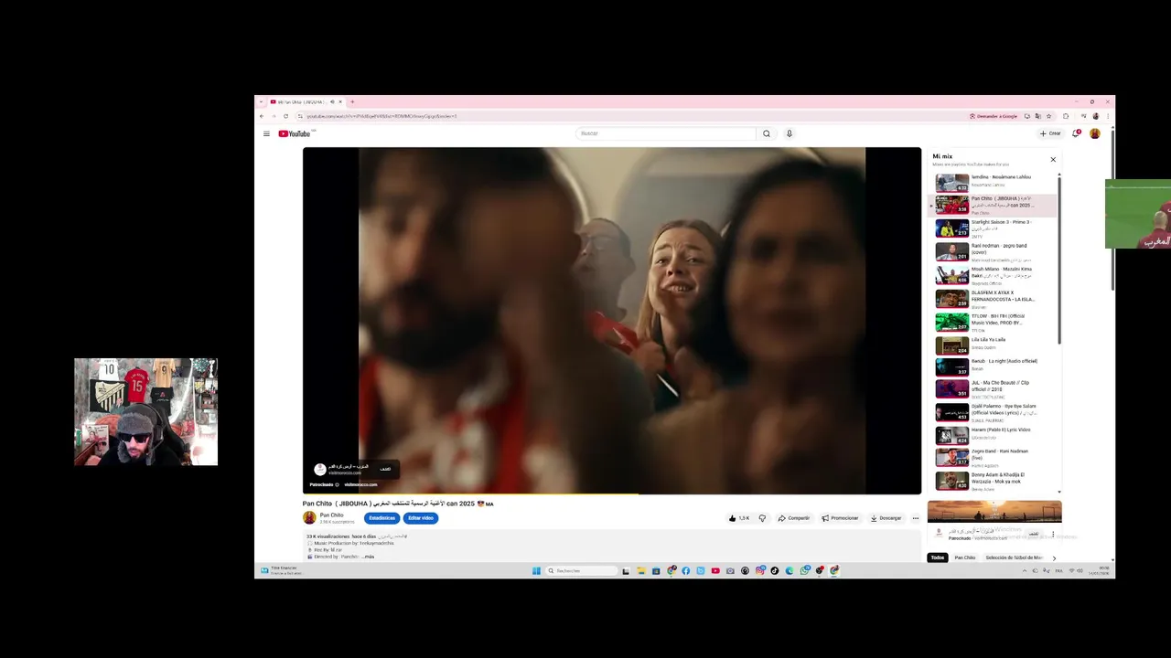Open TikTok icon in taskbar
This screenshot has height=658, width=1171.
pos(775,571)
